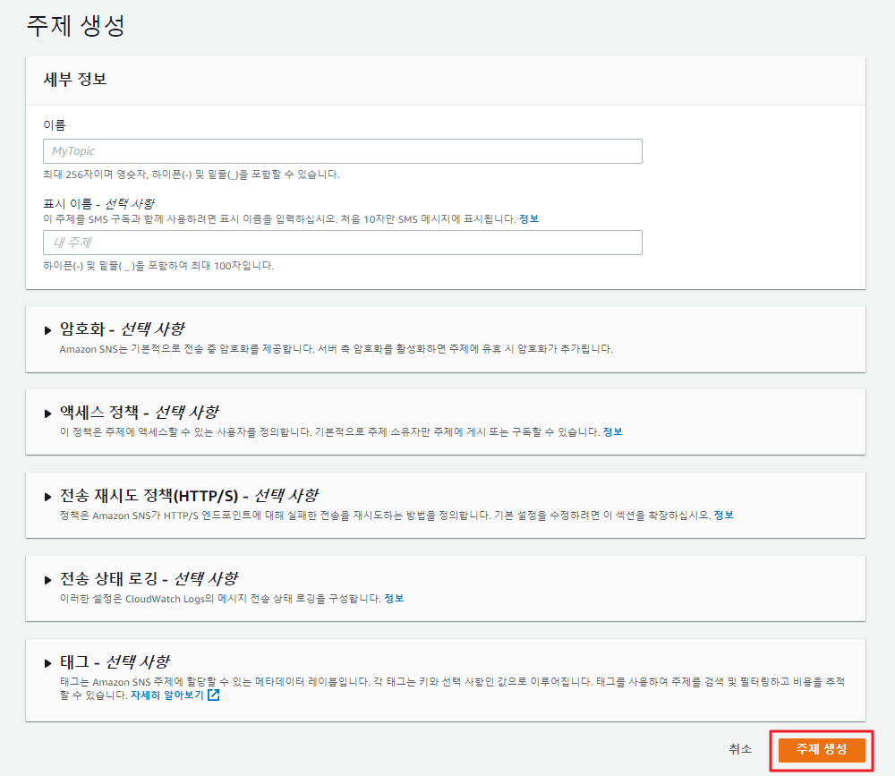
Task: Expand the 전송 상태 로깅 - 선택 사항 heading
Action: pos(148,578)
